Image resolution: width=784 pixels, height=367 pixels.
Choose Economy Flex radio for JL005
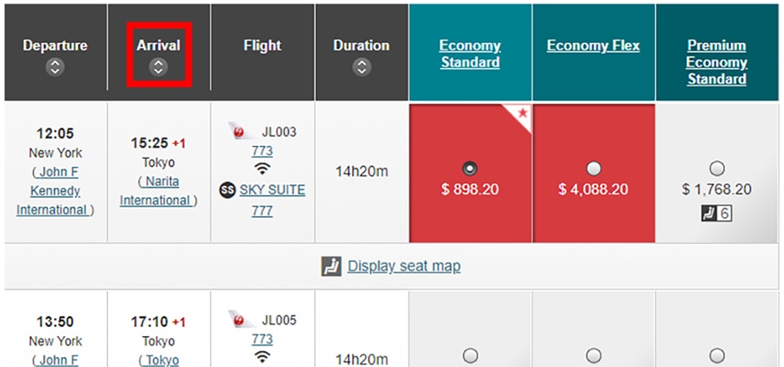(x=594, y=356)
